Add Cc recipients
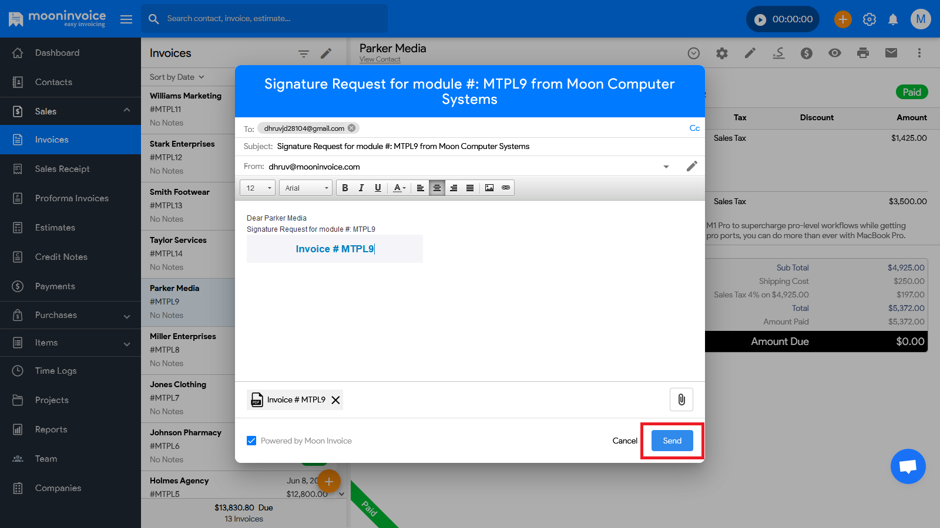This screenshot has height=528, width=940. (694, 128)
